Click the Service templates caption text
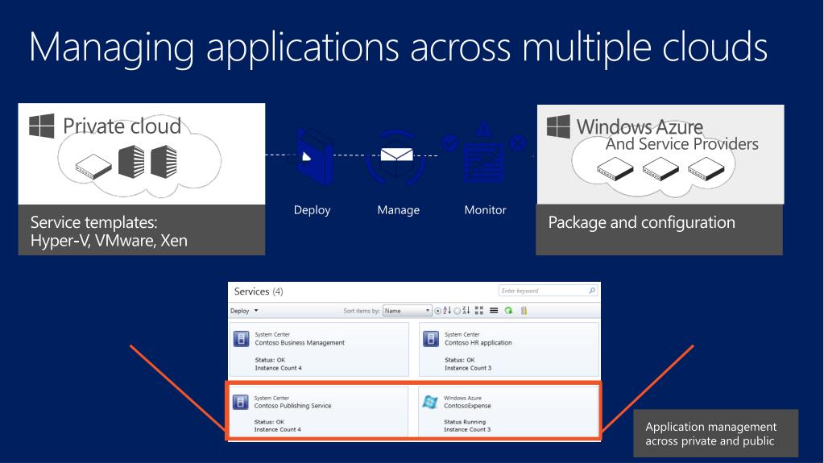The image size is (824, 463). [109, 231]
